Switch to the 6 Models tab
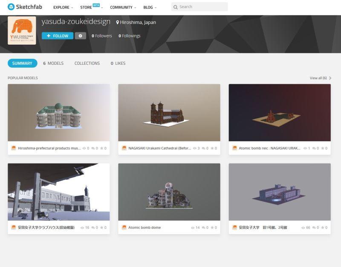Image resolution: width=341 pixels, height=267 pixels. click(x=53, y=63)
